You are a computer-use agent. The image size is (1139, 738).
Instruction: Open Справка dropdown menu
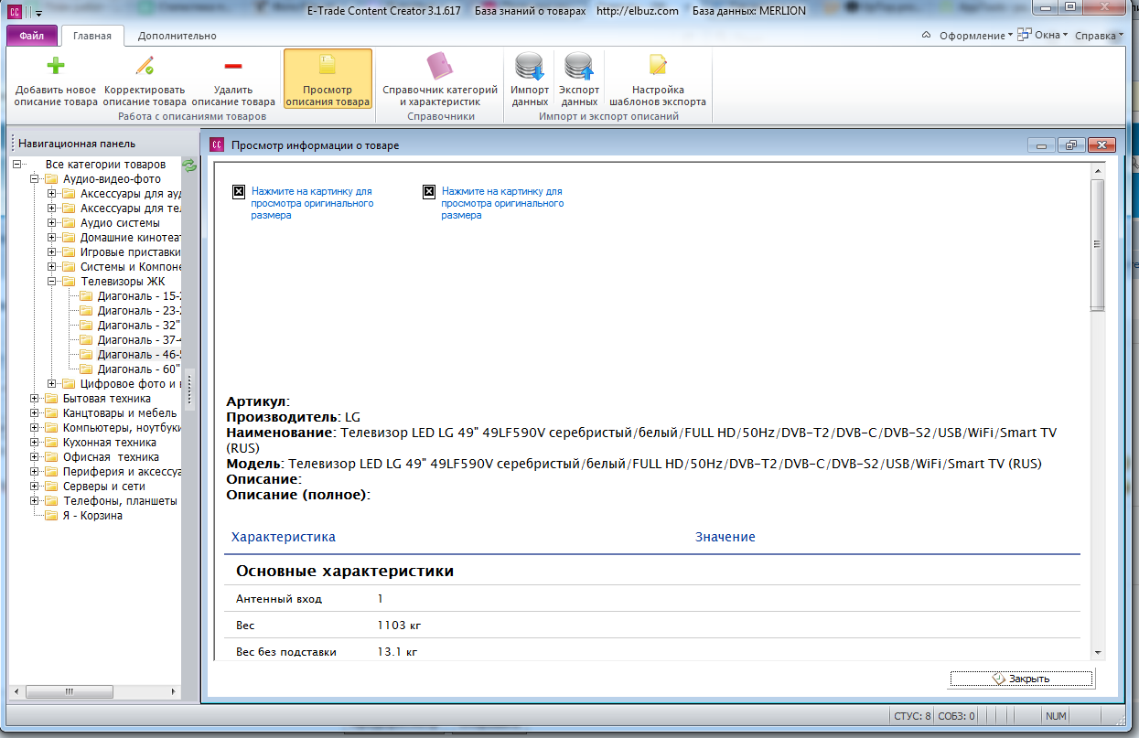pos(1099,36)
